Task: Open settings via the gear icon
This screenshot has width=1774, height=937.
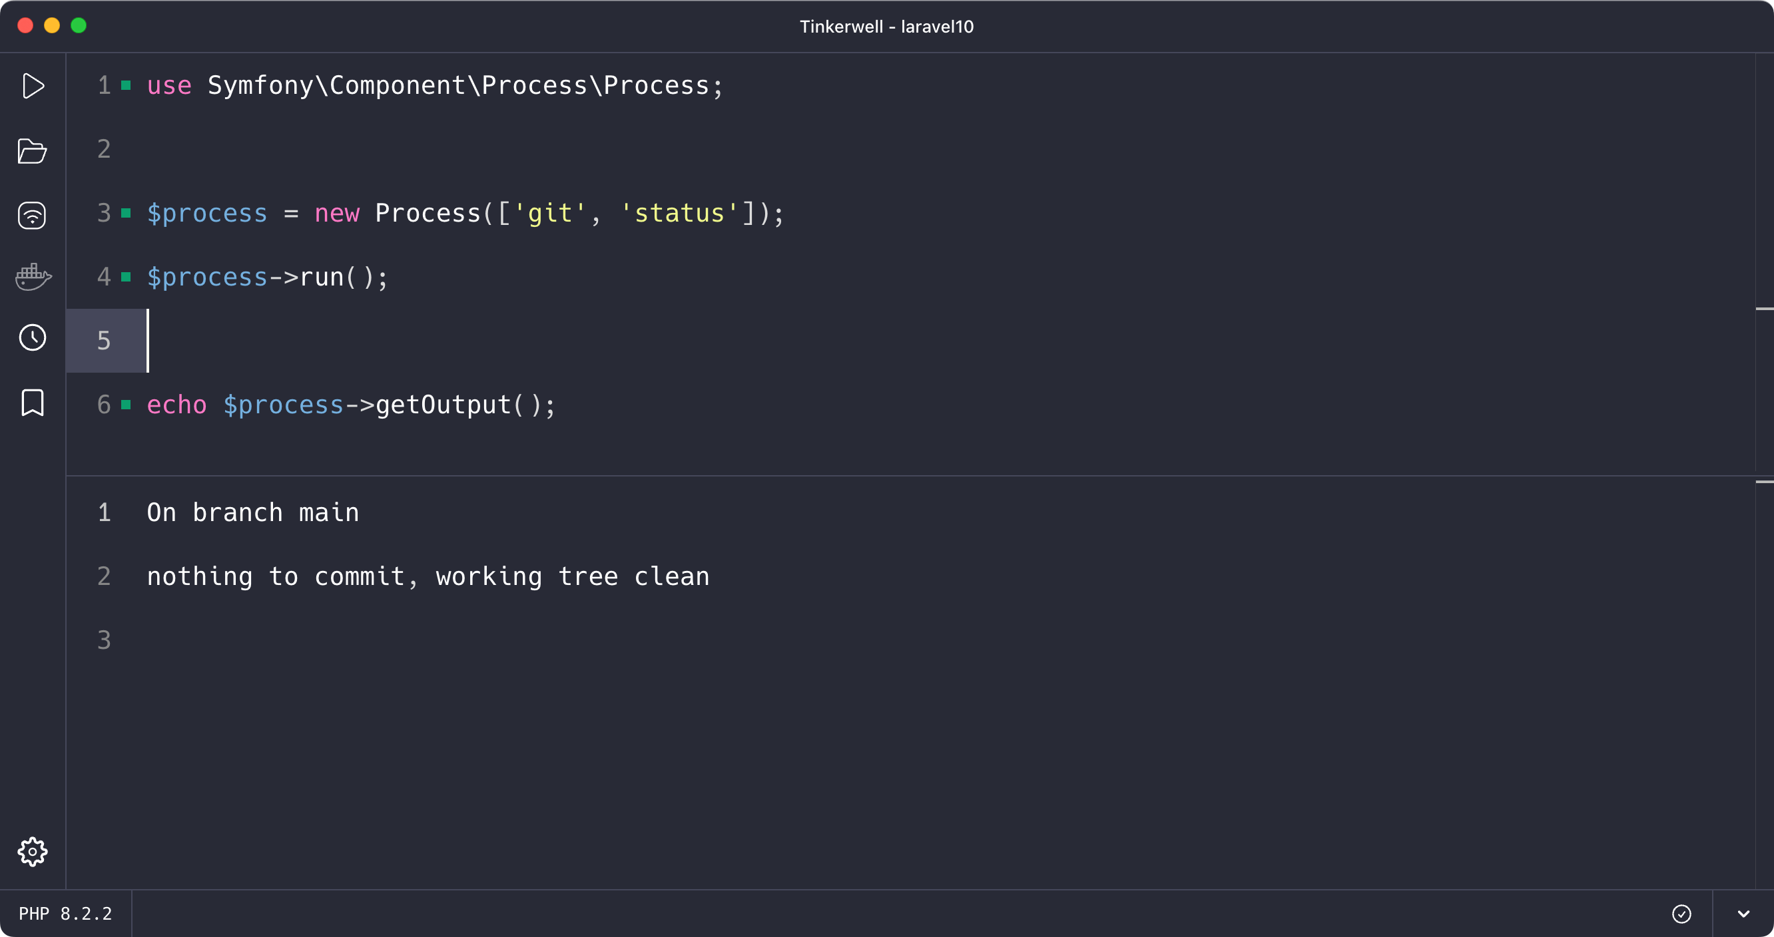Action: point(33,852)
